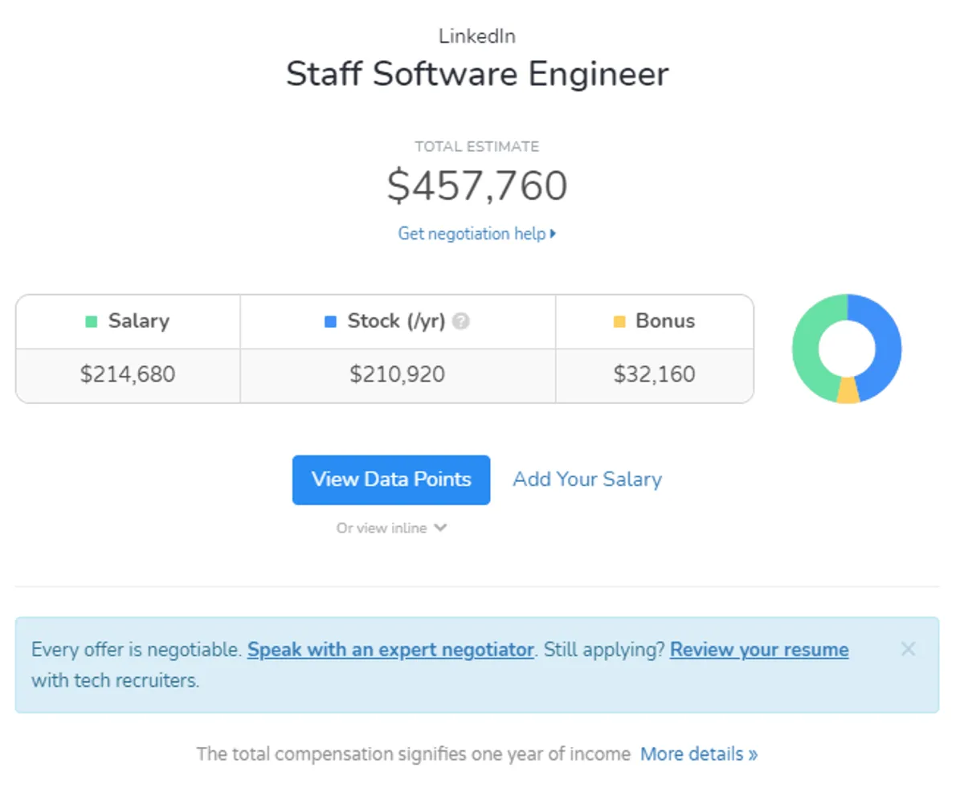Click the 'More details »' link
The image size is (964, 792).
pos(699,754)
